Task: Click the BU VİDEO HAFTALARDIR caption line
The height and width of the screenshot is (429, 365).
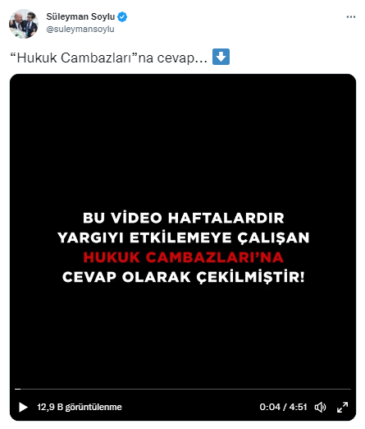Action: click(x=184, y=218)
